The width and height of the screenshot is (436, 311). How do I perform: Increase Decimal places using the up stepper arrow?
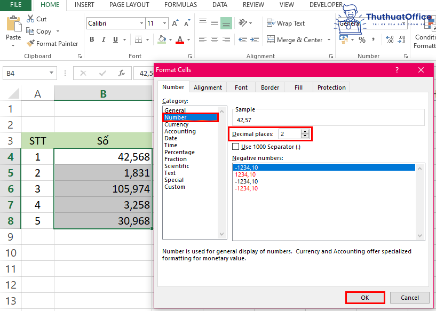[305, 131]
